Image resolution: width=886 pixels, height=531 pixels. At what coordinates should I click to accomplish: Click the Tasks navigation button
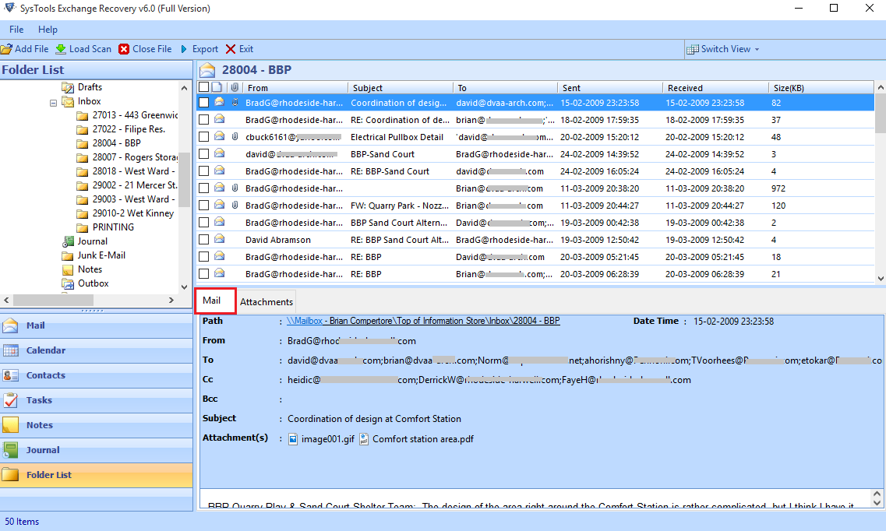(97, 400)
